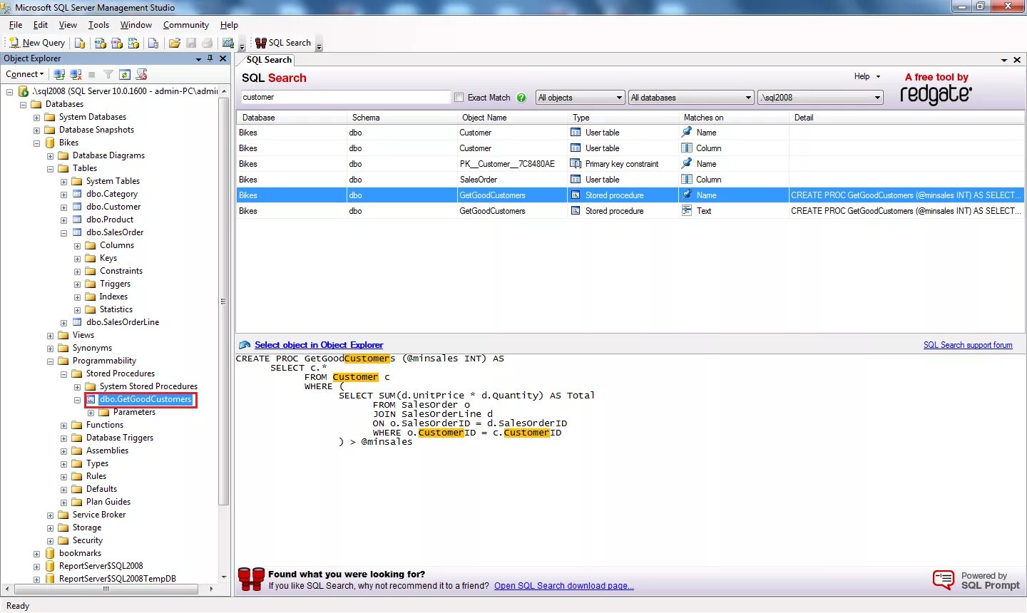Sort results by the Matches on column
This screenshot has height=613, width=1027.
point(734,118)
